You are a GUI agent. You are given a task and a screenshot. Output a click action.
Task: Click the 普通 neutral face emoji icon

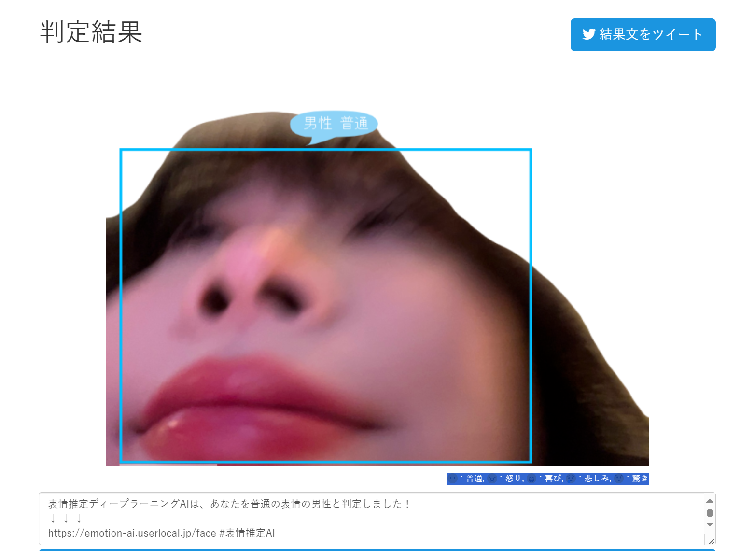(452, 479)
